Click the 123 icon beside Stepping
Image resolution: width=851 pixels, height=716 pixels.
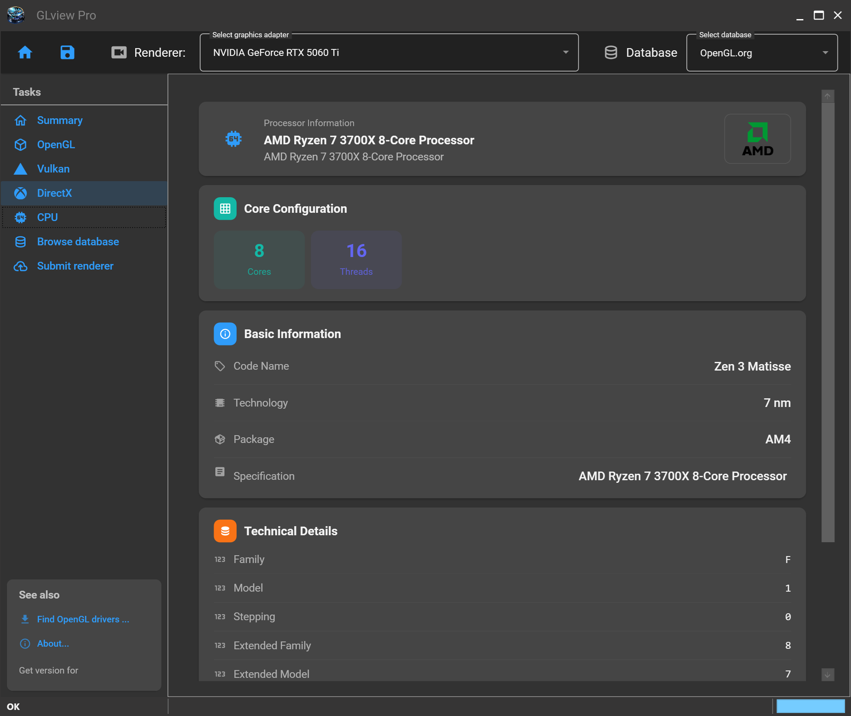(220, 616)
